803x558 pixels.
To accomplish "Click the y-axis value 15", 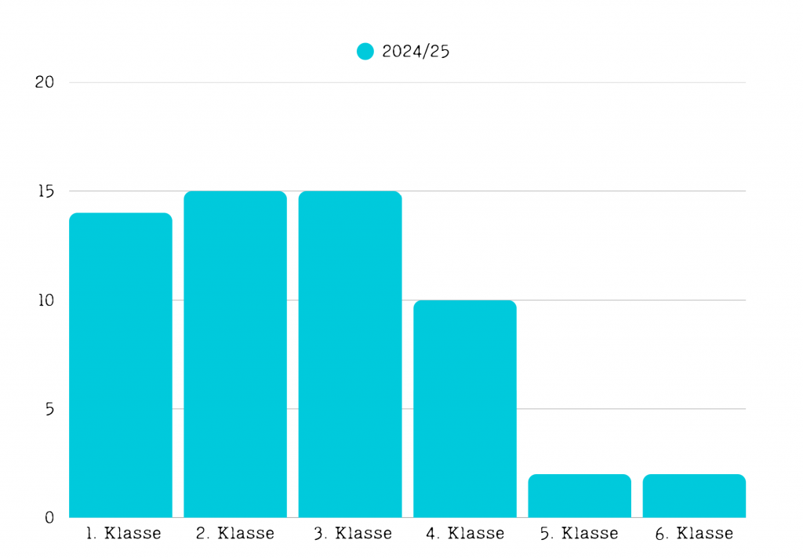I will (x=45, y=191).
